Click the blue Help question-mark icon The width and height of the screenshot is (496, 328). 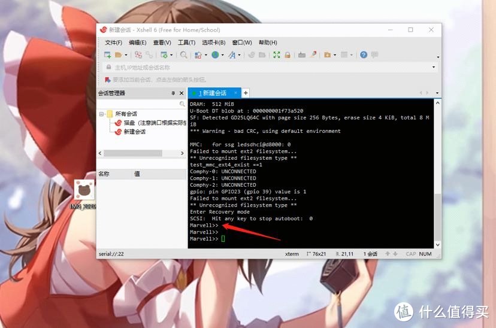[364, 54]
